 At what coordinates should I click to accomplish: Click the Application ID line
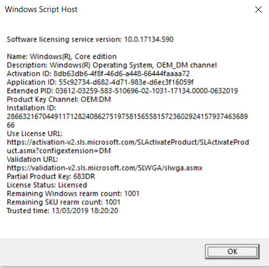pyautogui.click(x=100, y=82)
